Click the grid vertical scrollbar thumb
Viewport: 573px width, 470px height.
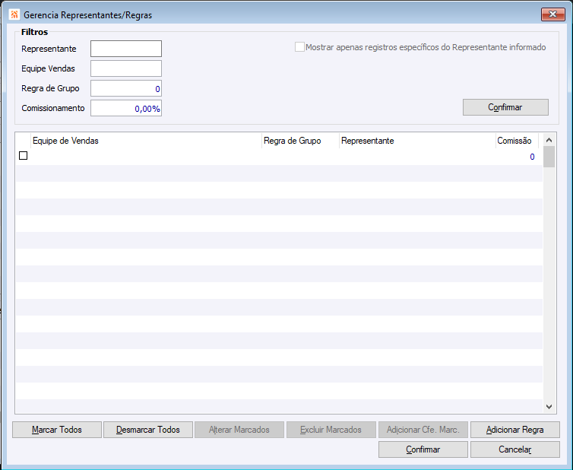tap(549, 157)
